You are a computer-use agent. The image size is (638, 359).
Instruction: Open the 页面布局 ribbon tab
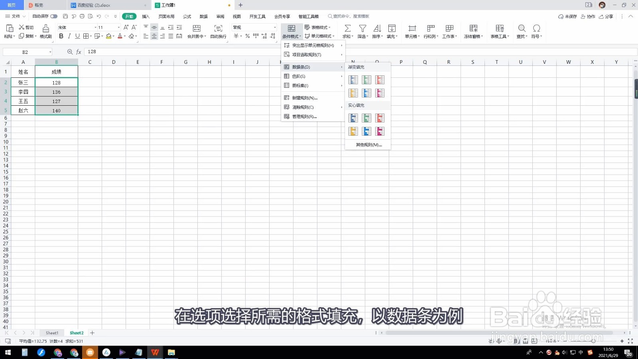click(166, 16)
